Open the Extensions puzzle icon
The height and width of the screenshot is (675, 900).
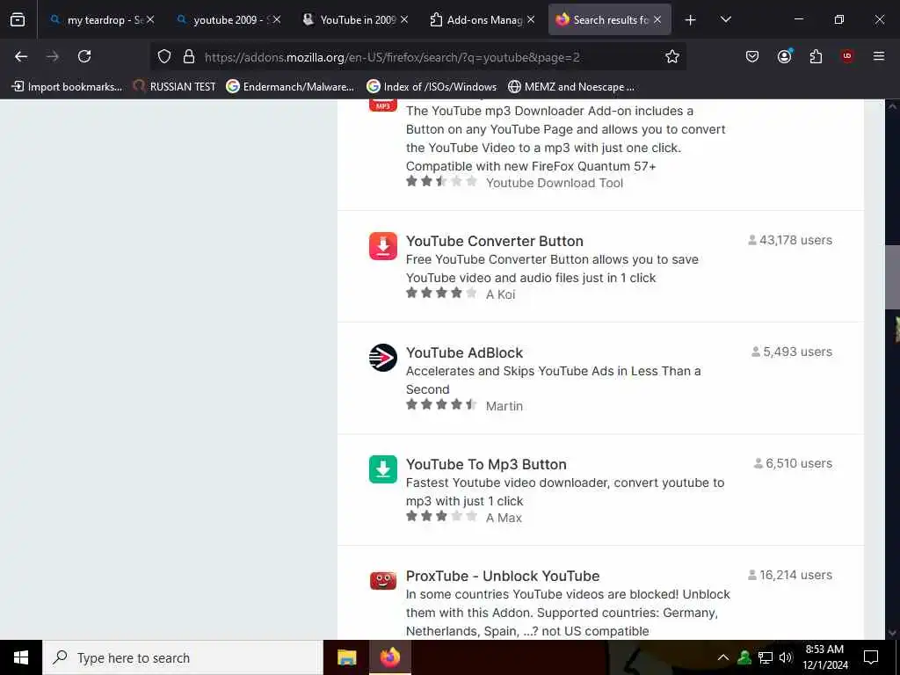click(x=816, y=56)
